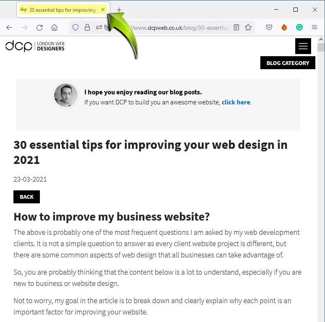Save page to Pocket
325x322 pixels.
[269, 27]
